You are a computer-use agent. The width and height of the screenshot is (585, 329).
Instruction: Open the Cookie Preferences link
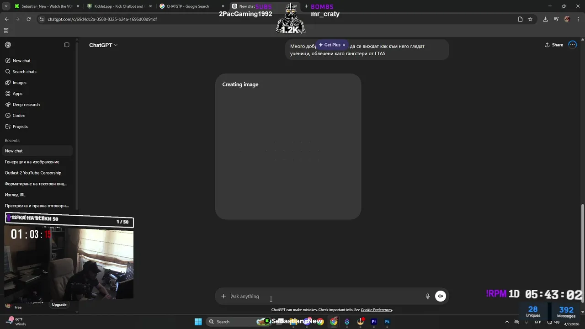point(376,310)
